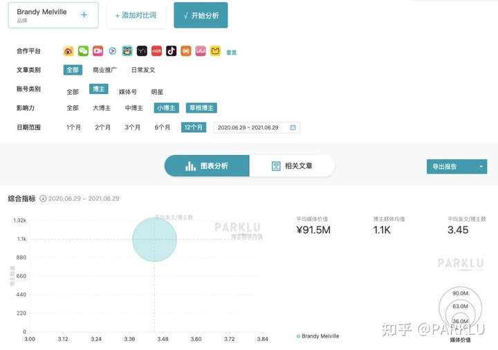This screenshot has height=350, width=498.
Task: Switch to the 相关文章 tab
Action: click(x=292, y=166)
